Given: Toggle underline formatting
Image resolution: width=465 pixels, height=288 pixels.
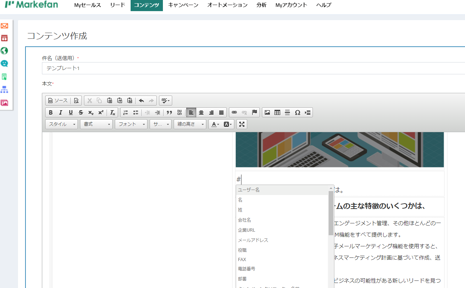Looking at the screenshot, I should (x=71, y=112).
